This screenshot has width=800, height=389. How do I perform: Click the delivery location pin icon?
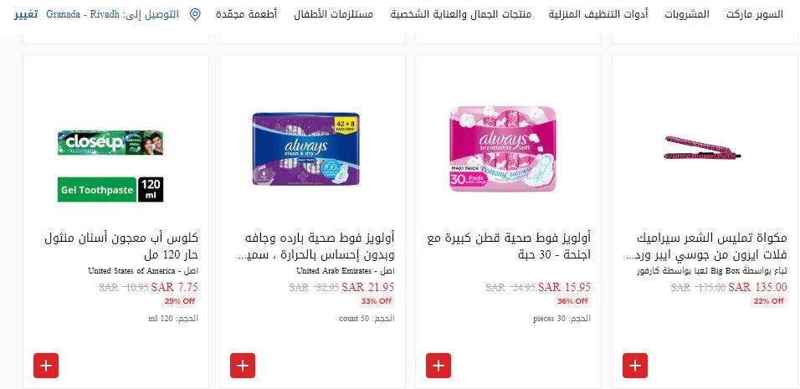(x=195, y=14)
